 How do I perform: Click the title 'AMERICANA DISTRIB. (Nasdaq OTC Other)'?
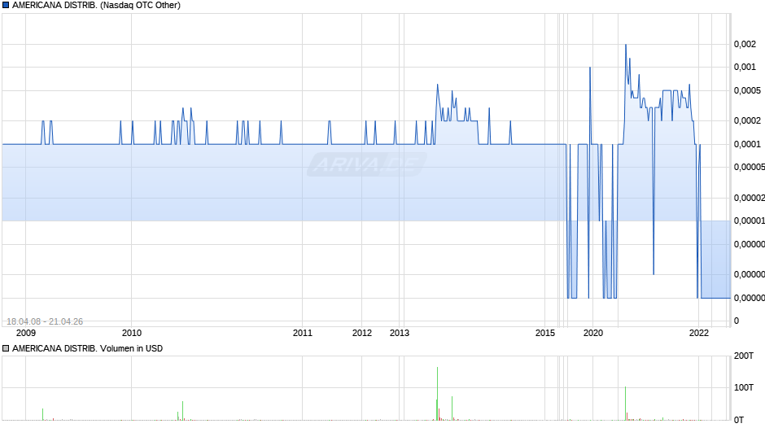[x=96, y=6]
